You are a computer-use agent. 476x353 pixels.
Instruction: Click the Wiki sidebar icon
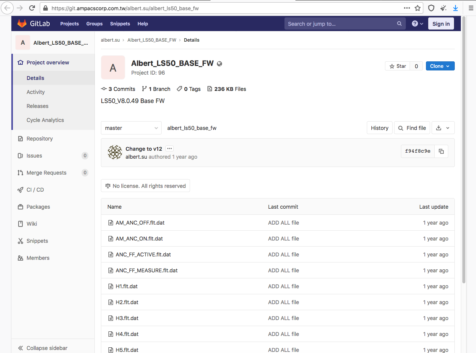[20, 224]
